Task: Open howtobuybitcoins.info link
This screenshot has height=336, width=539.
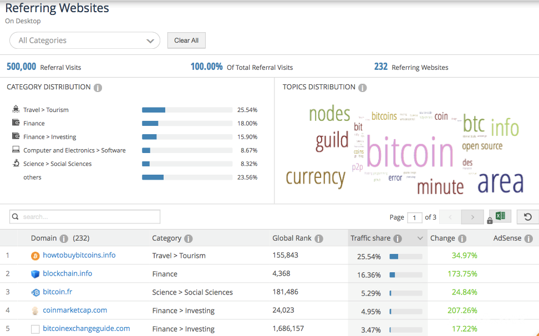Action: pos(79,255)
